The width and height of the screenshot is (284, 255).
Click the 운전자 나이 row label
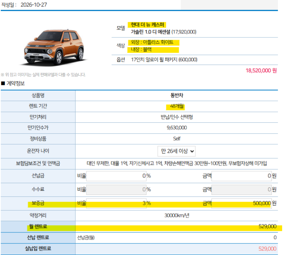38,151
